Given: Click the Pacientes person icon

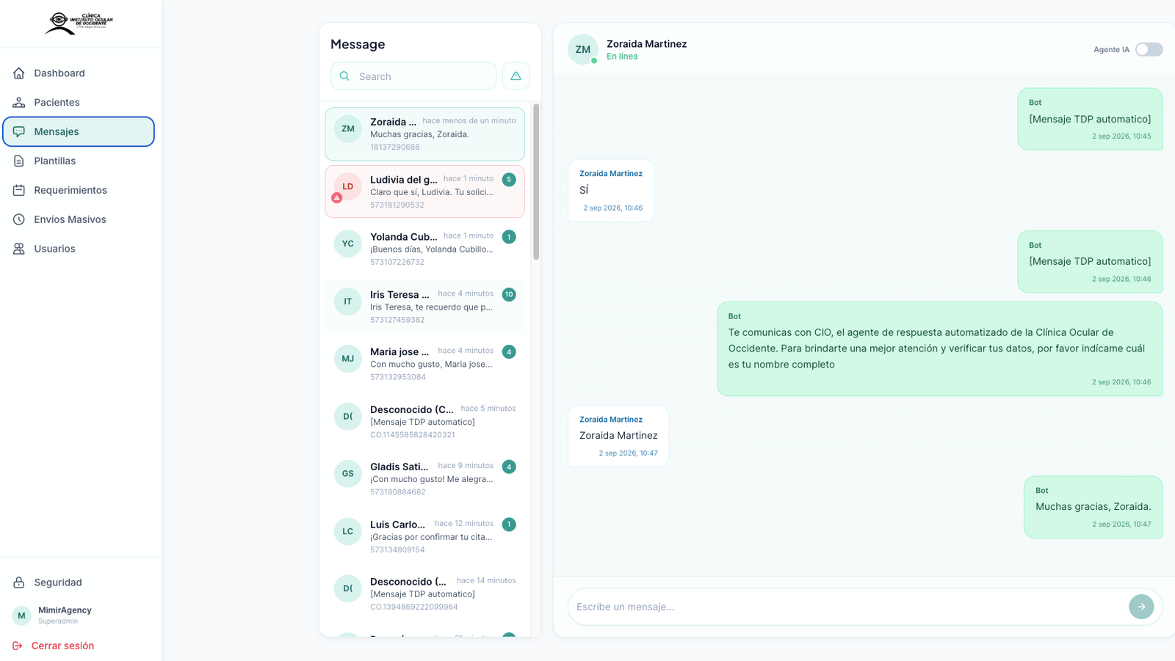Looking at the screenshot, I should coord(19,103).
